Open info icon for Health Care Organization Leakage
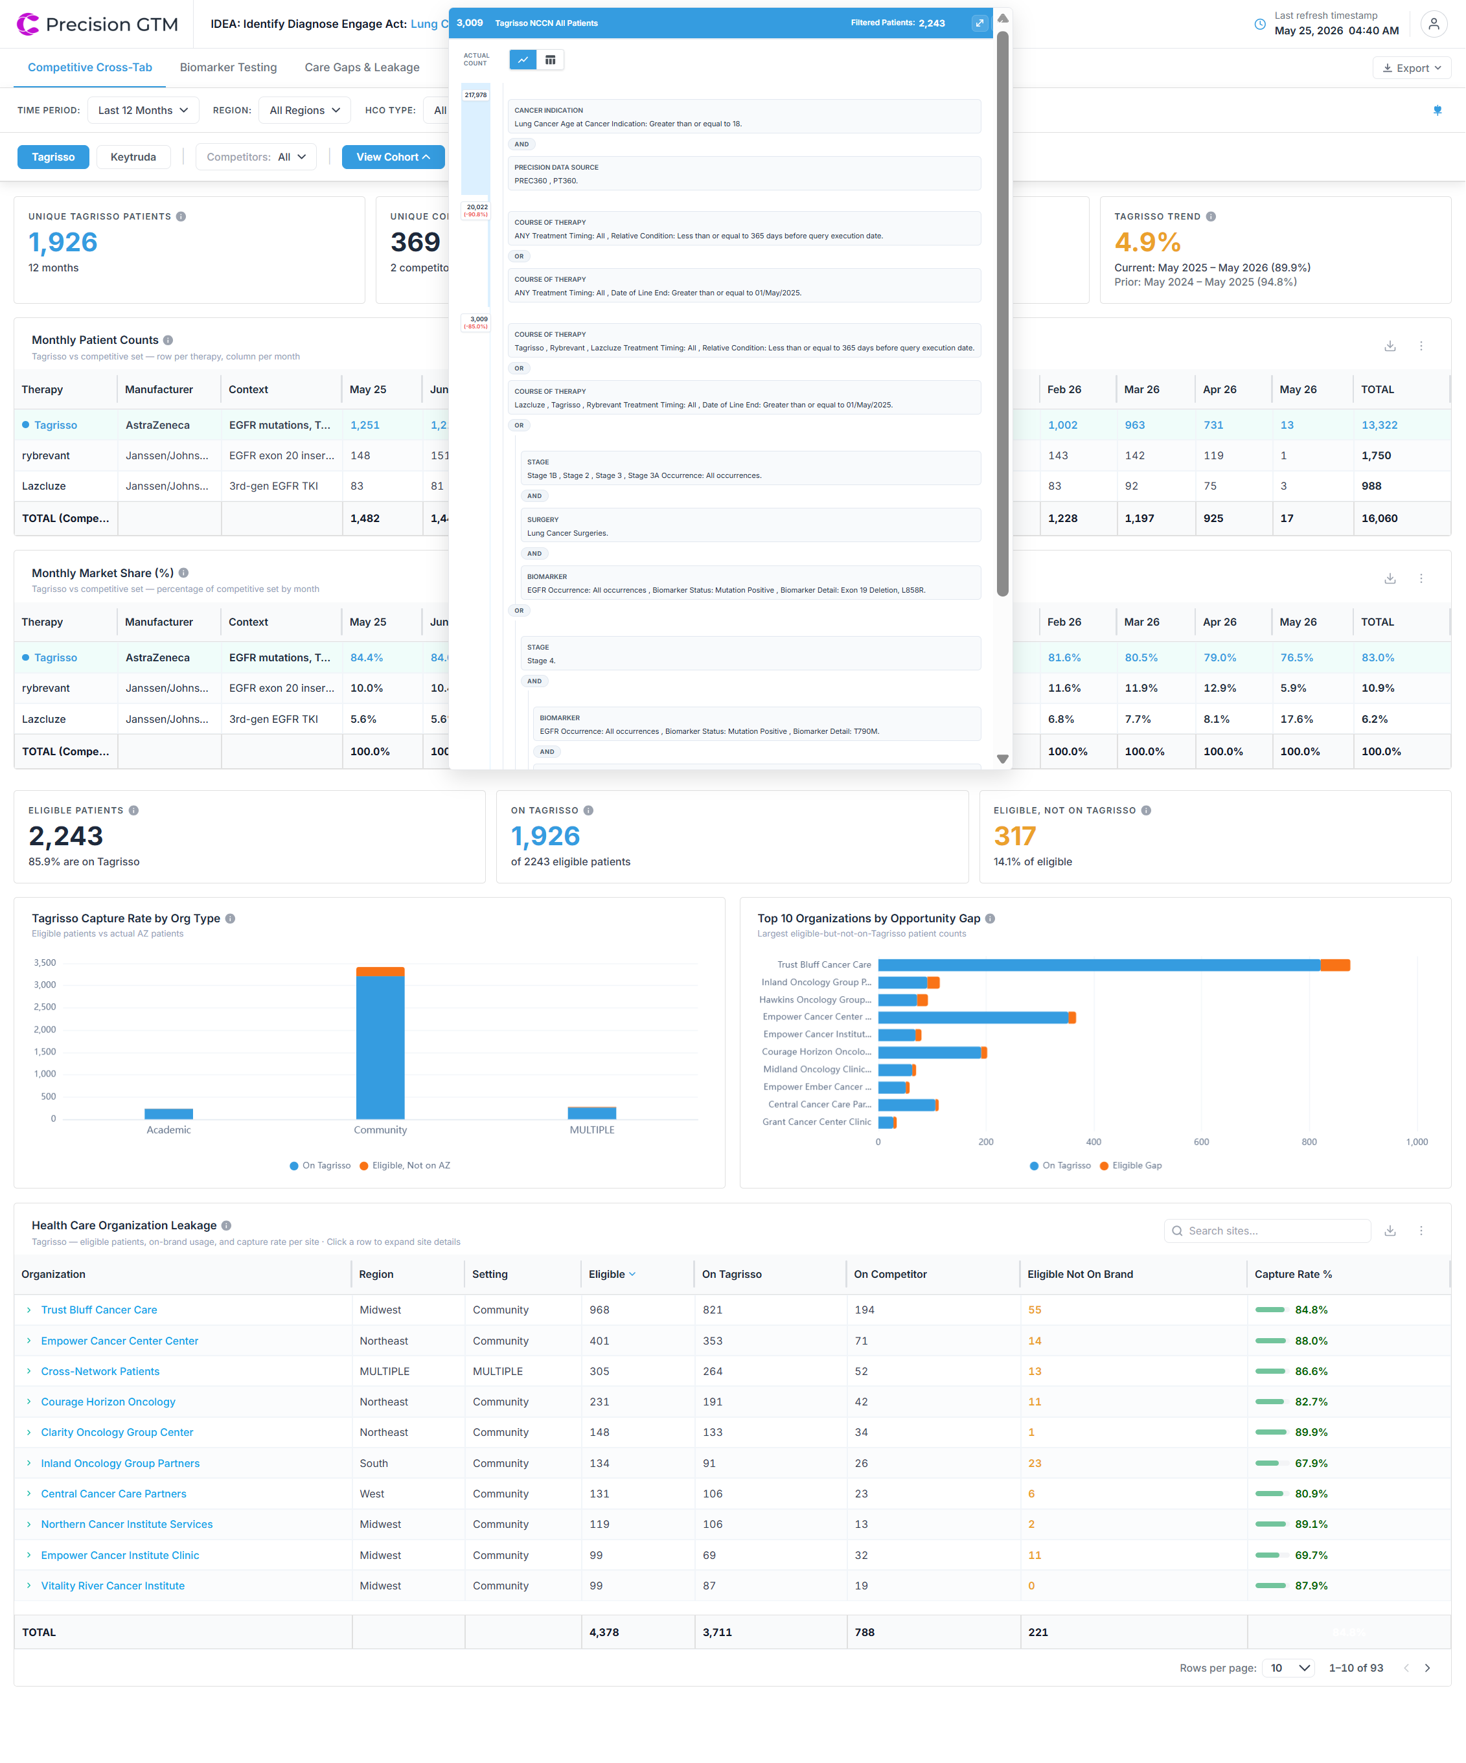 [x=227, y=1225]
